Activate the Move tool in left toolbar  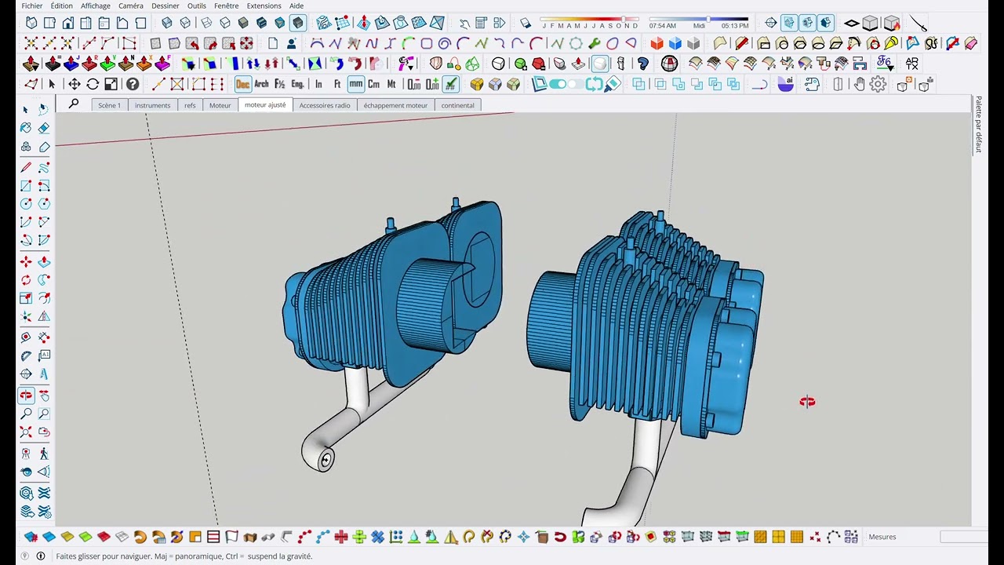pos(26,261)
